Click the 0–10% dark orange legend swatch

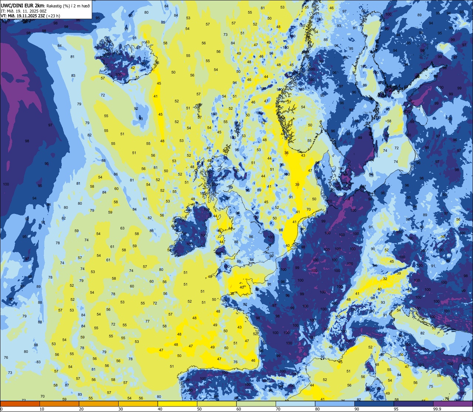click(x=20, y=404)
